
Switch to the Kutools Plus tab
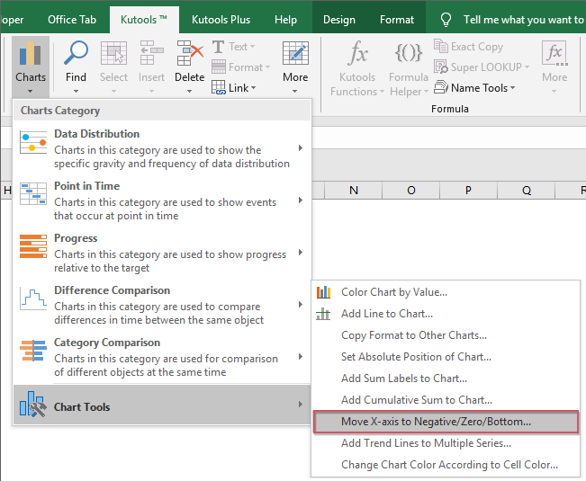(x=221, y=19)
